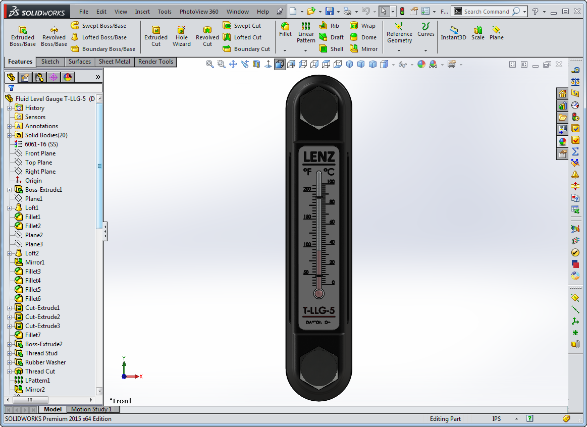The width and height of the screenshot is (587, 427).
Task: Expand the Annotations tree node
Action: point(10,126)
